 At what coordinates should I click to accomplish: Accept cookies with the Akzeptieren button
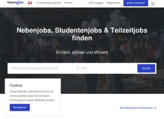(20, 107)
